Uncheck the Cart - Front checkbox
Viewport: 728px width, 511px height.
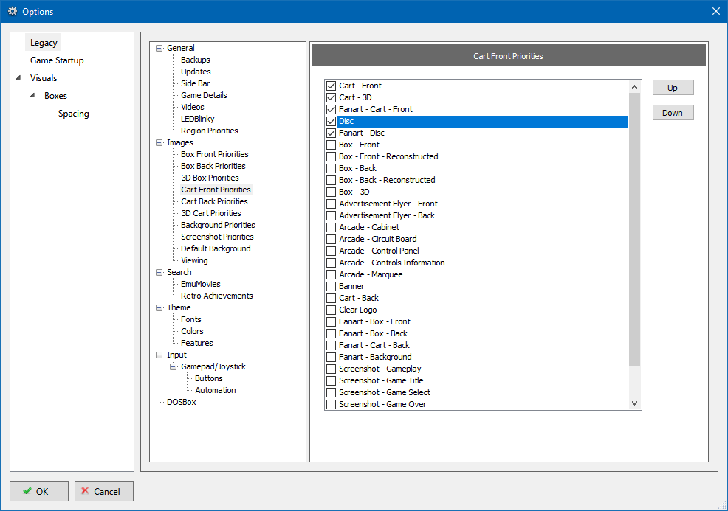pos(331,86)
